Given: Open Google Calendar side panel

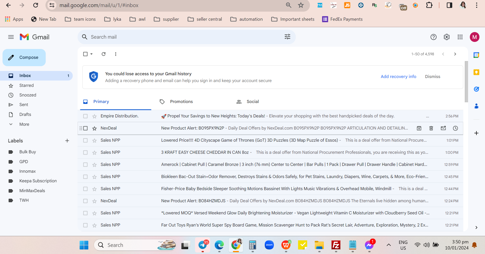Looking at the screenshot, I should (x=476, y=55).
